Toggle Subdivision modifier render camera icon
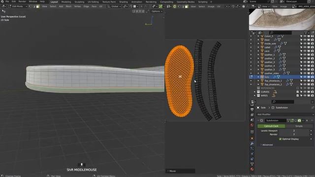This screenshot has width=315, height=177. click(299, 120)
